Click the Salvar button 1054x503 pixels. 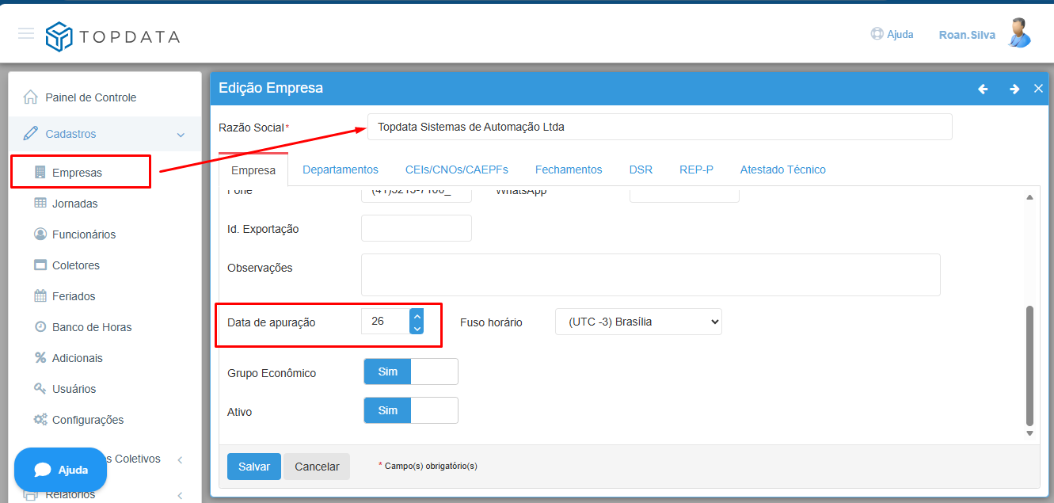coord(254,467)
